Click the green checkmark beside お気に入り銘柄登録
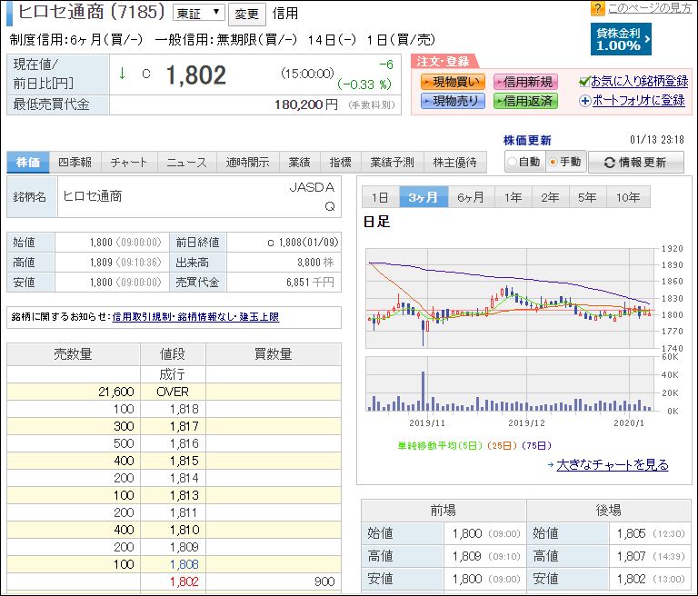The image size is (698, 596). [584, 82]
